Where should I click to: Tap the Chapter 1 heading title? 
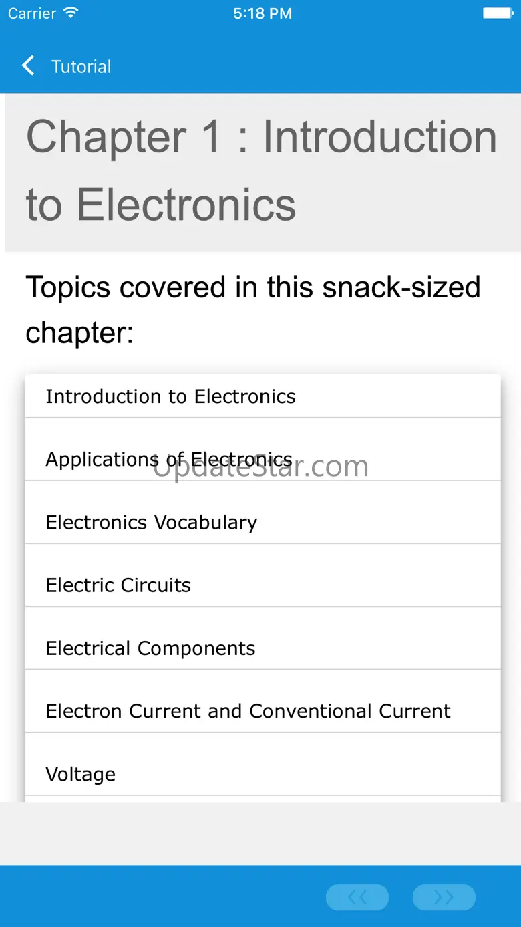[261, 170]
